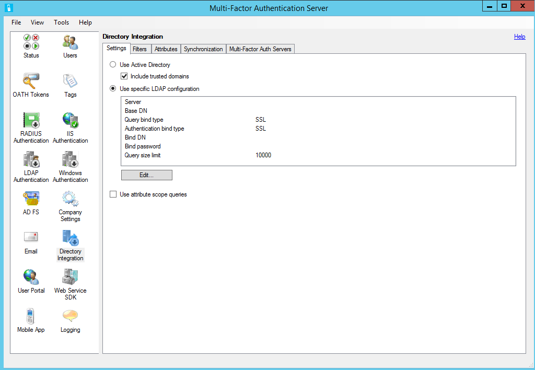Open the User Portal icon
Viewport: 535px width, 370px height.
[31, 277]
